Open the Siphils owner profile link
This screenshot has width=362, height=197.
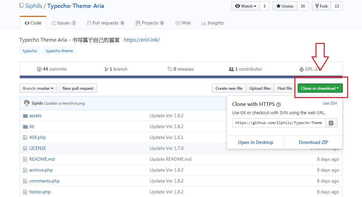34,6
